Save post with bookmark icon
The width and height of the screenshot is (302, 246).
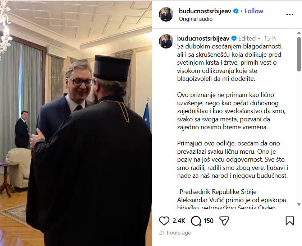coord(289,221)
